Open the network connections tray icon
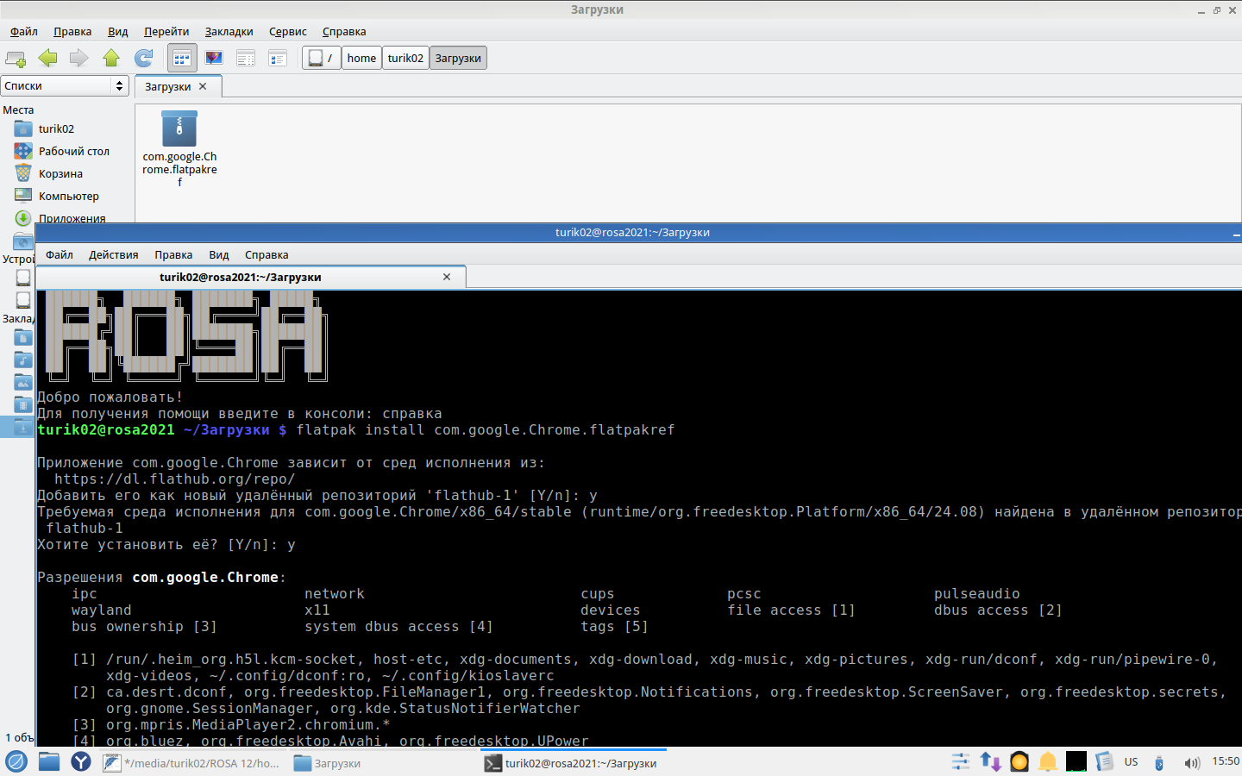This screenshot has width=1242, height=776. 990,762
